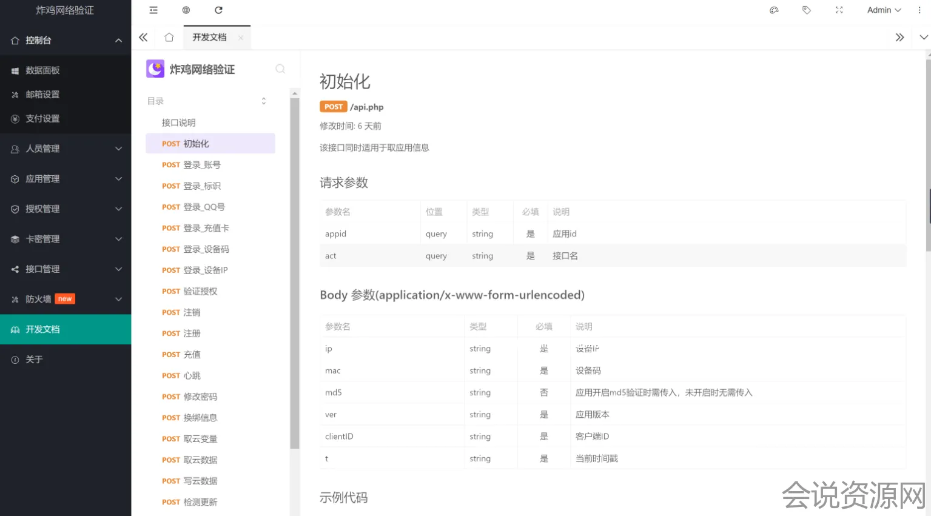Open the theme palette icon

(774, 10)
